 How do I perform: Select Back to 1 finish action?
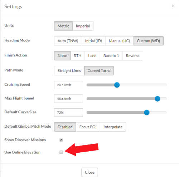tap(111, 56)
